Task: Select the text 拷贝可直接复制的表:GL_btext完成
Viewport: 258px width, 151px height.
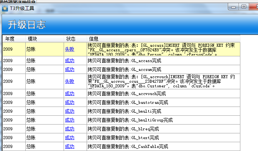Action: 123,138
